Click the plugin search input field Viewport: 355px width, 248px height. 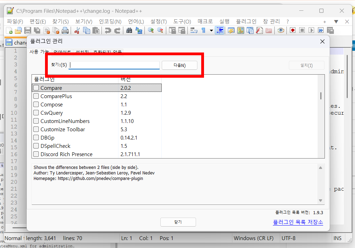(x=114, y=65)
